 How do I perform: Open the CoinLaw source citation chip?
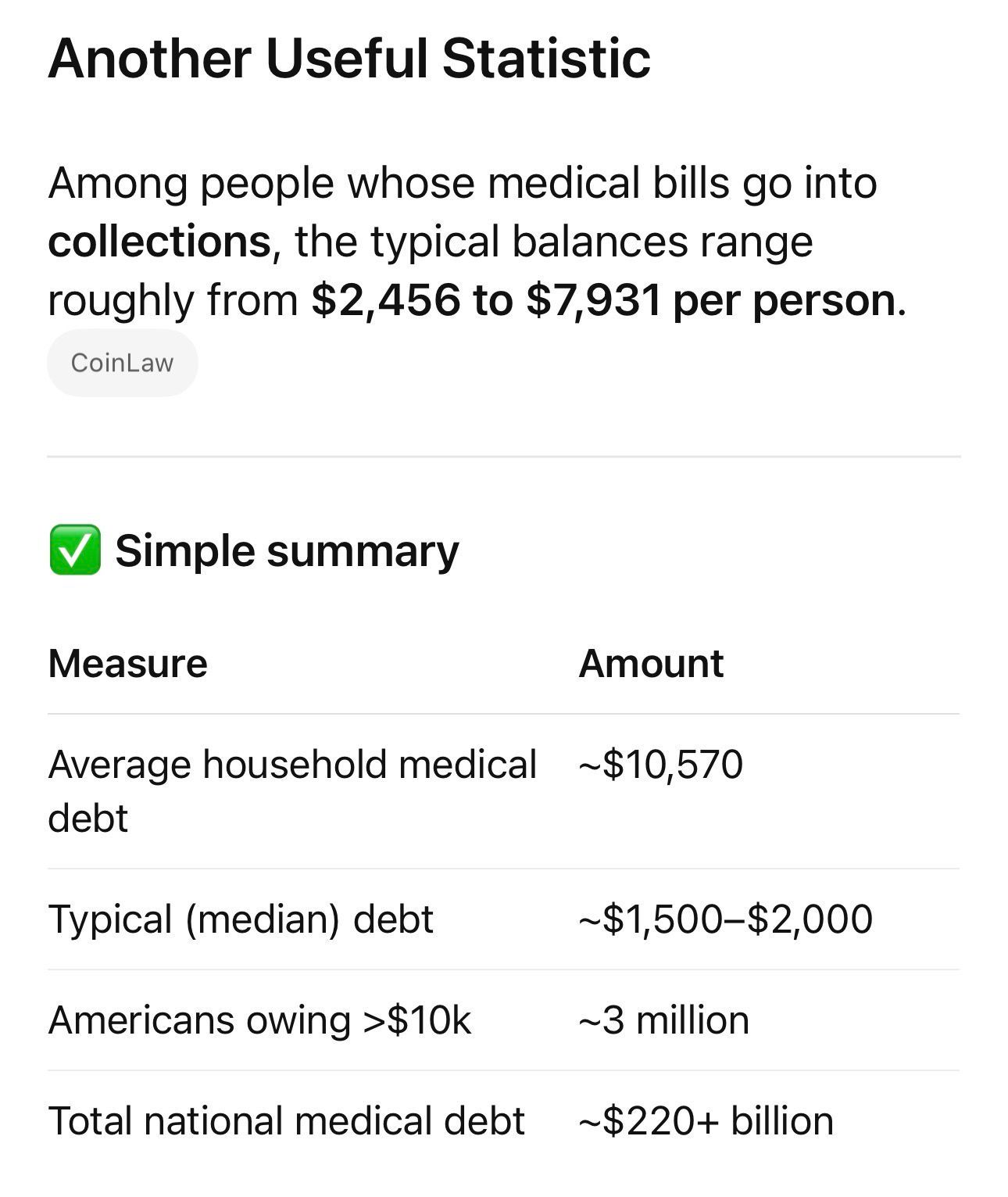coord(122,363)
